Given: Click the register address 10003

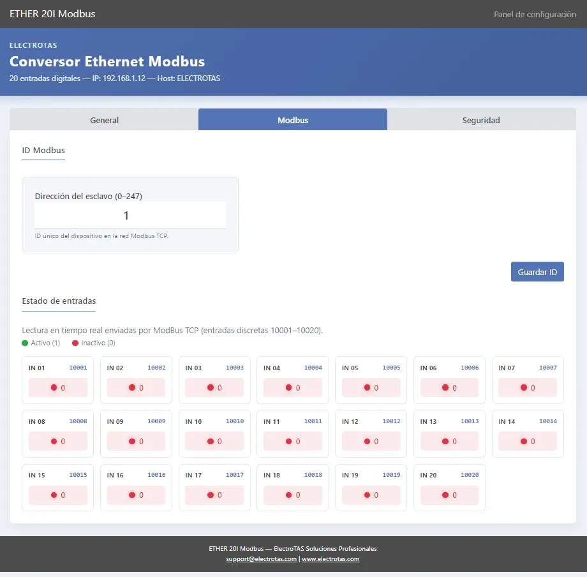Looking at the screenshot, I should coord(235,368).
